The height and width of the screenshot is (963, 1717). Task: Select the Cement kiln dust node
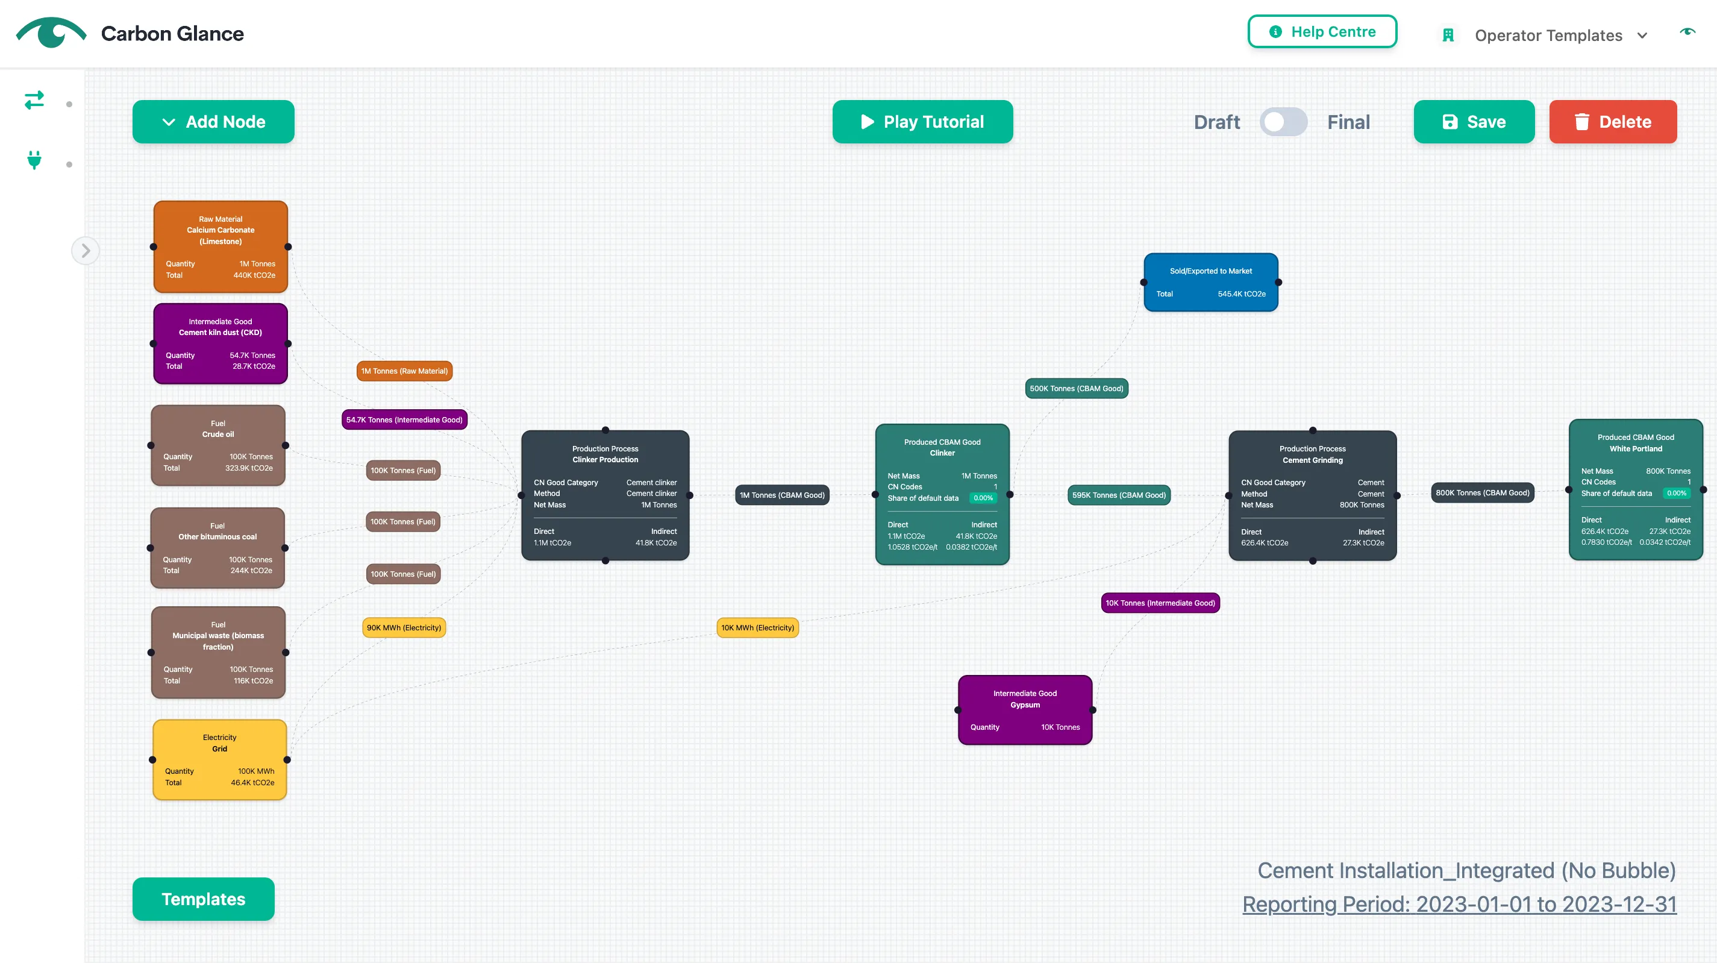click(x=220, y=343)
